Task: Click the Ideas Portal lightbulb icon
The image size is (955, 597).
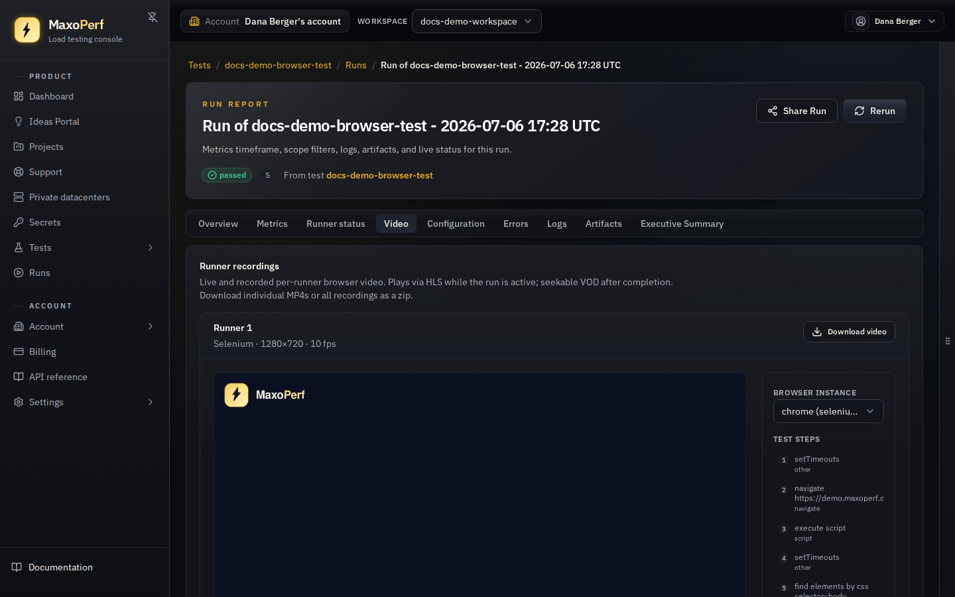Action: [x=19, y=121]
